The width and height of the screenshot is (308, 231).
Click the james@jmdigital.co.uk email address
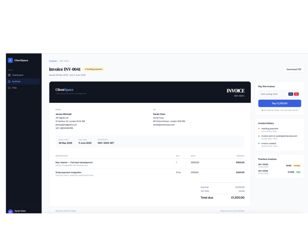coord(66,125)
